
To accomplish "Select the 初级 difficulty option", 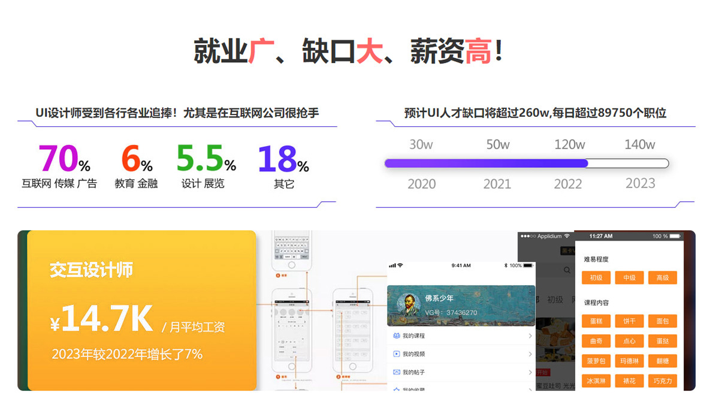I will pos(596,278).
